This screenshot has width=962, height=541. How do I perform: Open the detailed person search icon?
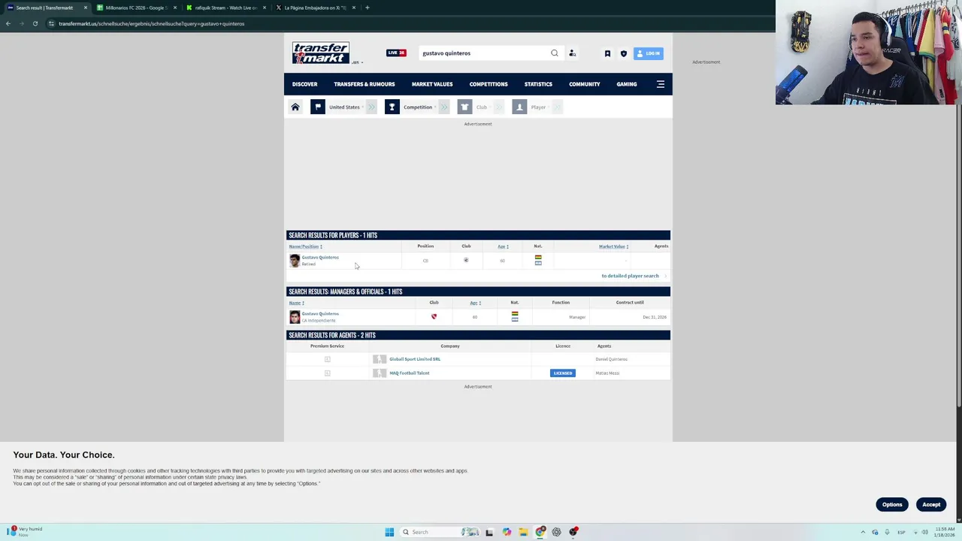pyautogui.click(x=572, y=53)
